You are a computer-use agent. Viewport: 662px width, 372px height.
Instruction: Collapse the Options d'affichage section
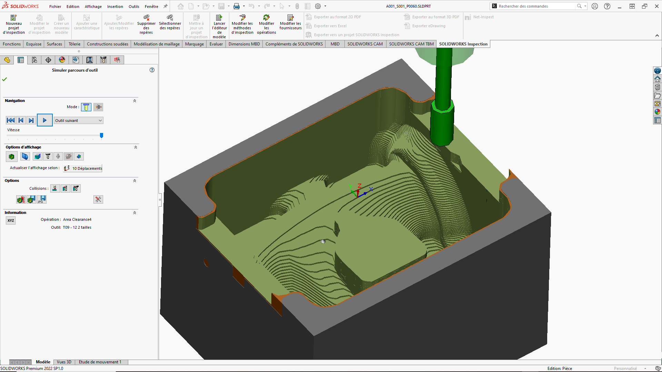[136, 147]
